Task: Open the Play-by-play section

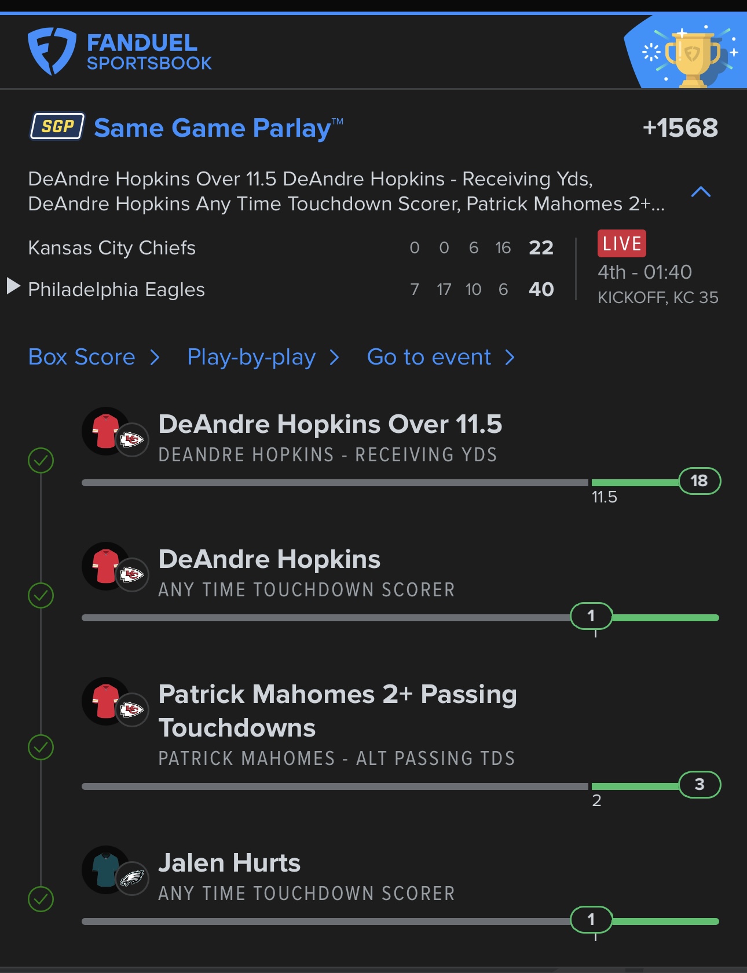Action: 263,358
